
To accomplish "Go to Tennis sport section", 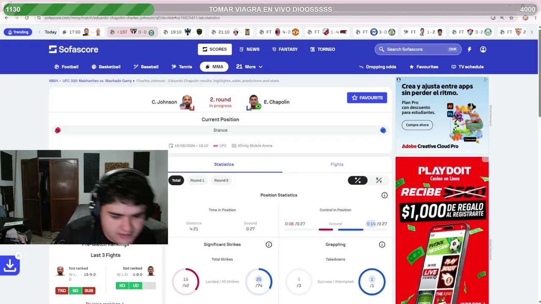I will [182, 67].
